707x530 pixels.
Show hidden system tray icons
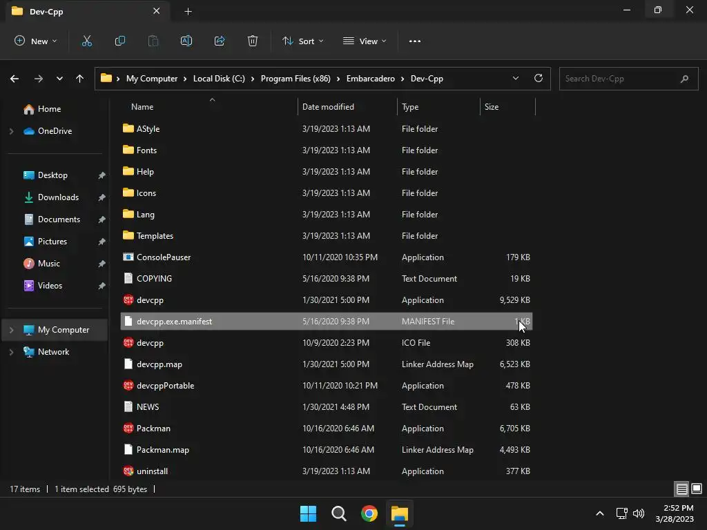600,513
